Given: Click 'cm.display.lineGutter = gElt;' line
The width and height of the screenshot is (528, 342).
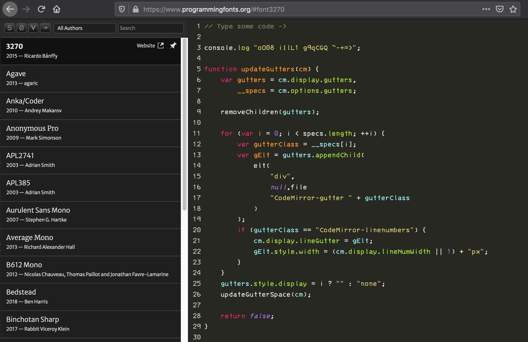Looking at the screenshot, I should (x=313, y=240).
